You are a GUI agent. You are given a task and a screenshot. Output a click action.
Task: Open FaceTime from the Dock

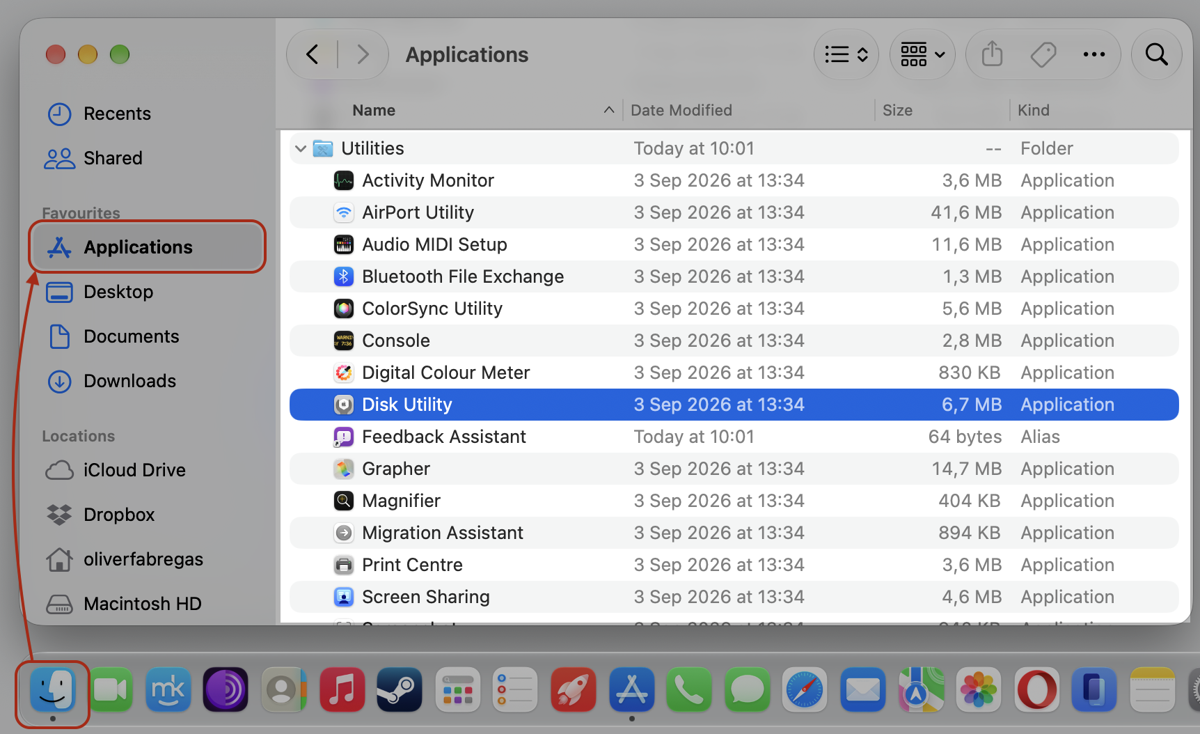pos(111,689)
